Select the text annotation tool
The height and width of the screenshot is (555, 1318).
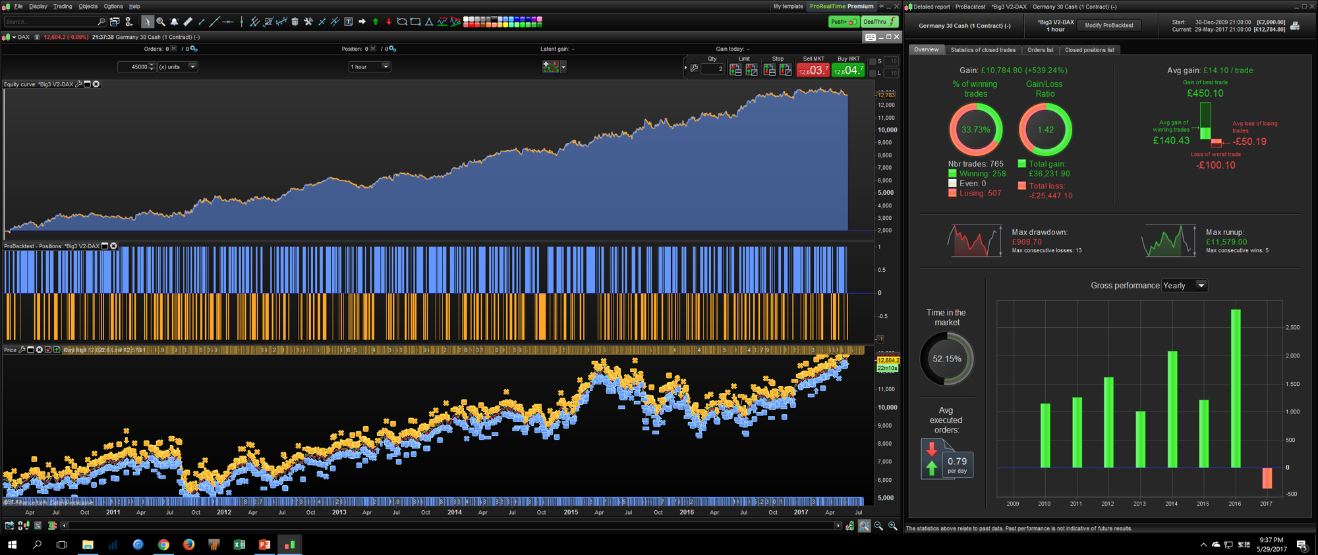coord(349,22)
